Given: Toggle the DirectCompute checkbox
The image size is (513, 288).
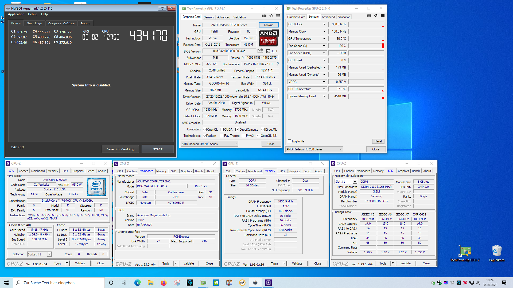Looking at the screenshot, I should point(237,130).
